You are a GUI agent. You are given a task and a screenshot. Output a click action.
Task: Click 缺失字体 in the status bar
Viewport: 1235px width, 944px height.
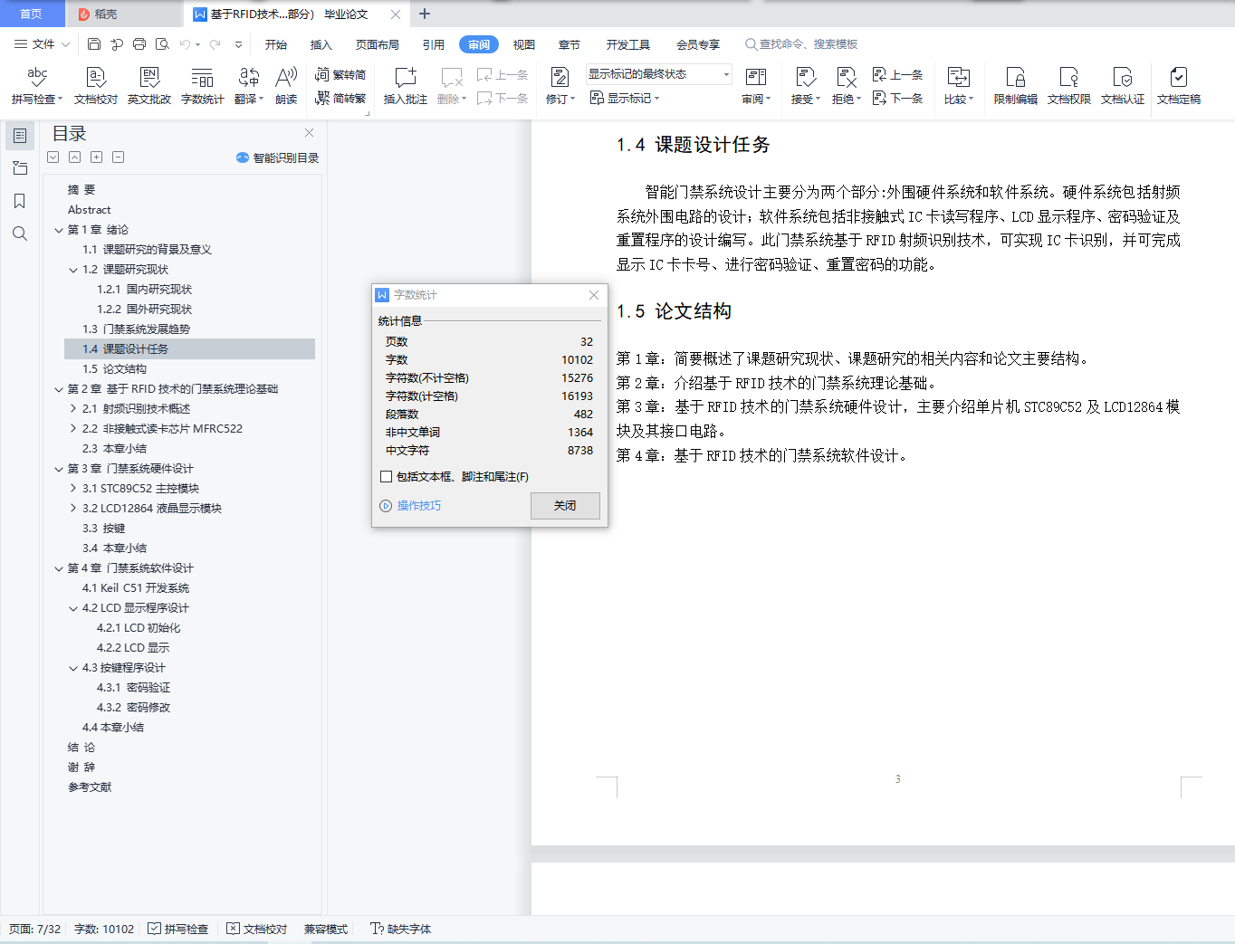pos(400,929)
